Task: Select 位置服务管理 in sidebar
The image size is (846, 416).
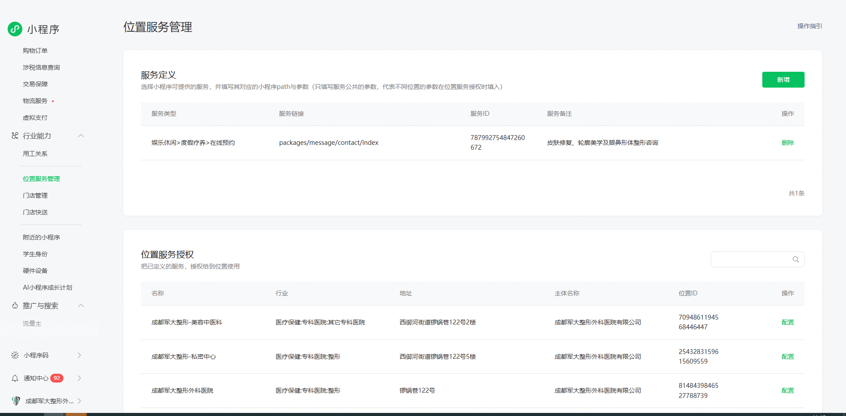Action: [x=41, y=179]
